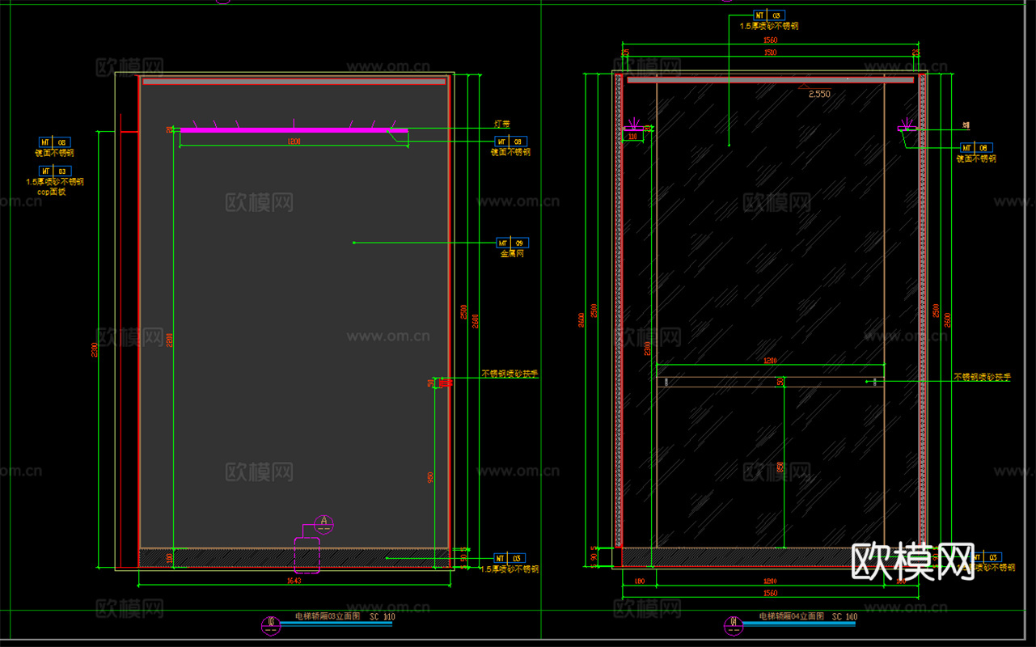
Task: Click the 2600 height dimension beside elevation 03
Action: point(476,320)
